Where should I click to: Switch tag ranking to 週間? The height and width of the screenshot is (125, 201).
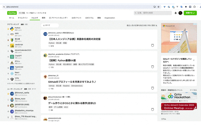[x=22, y=24]
